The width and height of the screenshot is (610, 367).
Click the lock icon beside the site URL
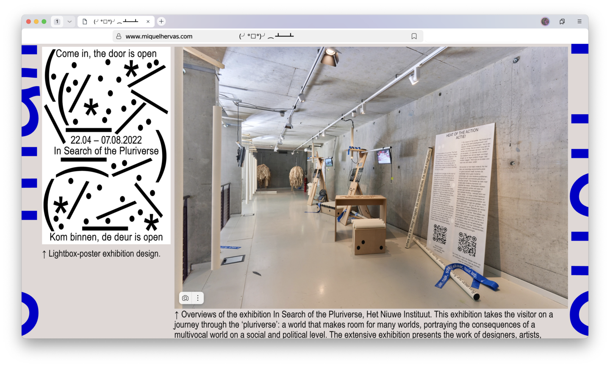[119, 36]
